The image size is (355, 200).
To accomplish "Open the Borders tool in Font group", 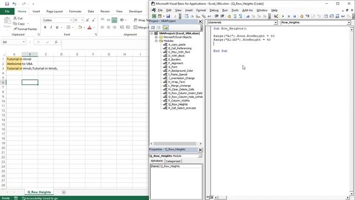I will [68, 27].
